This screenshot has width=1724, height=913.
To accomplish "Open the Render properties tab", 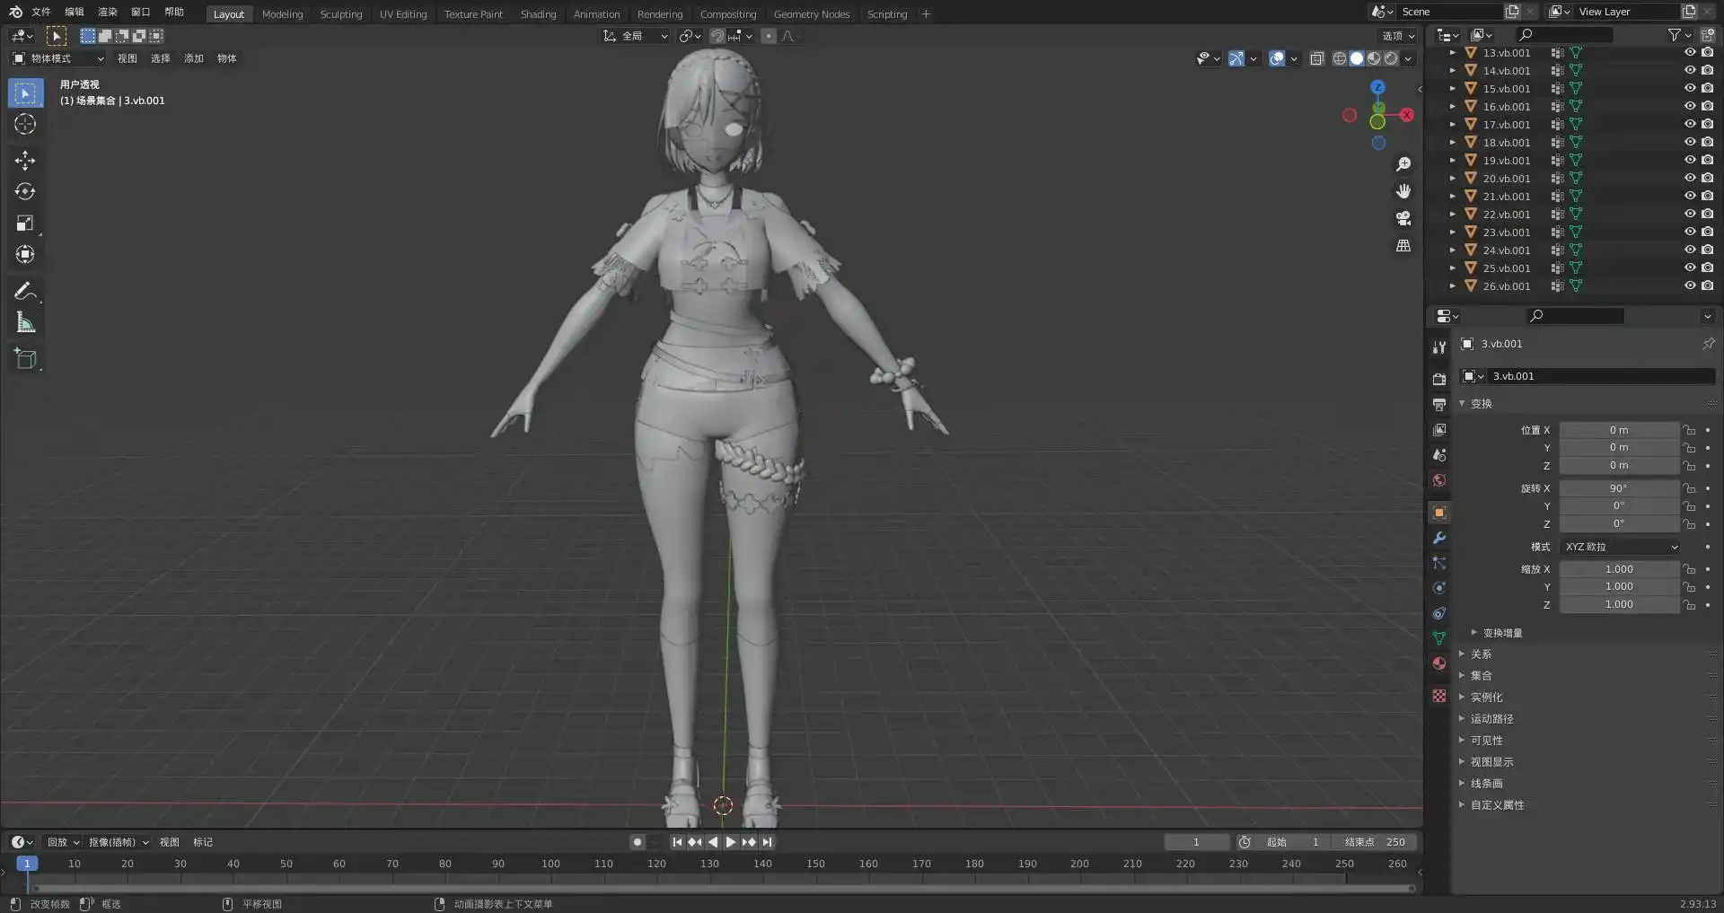I will pos(1439,379).
